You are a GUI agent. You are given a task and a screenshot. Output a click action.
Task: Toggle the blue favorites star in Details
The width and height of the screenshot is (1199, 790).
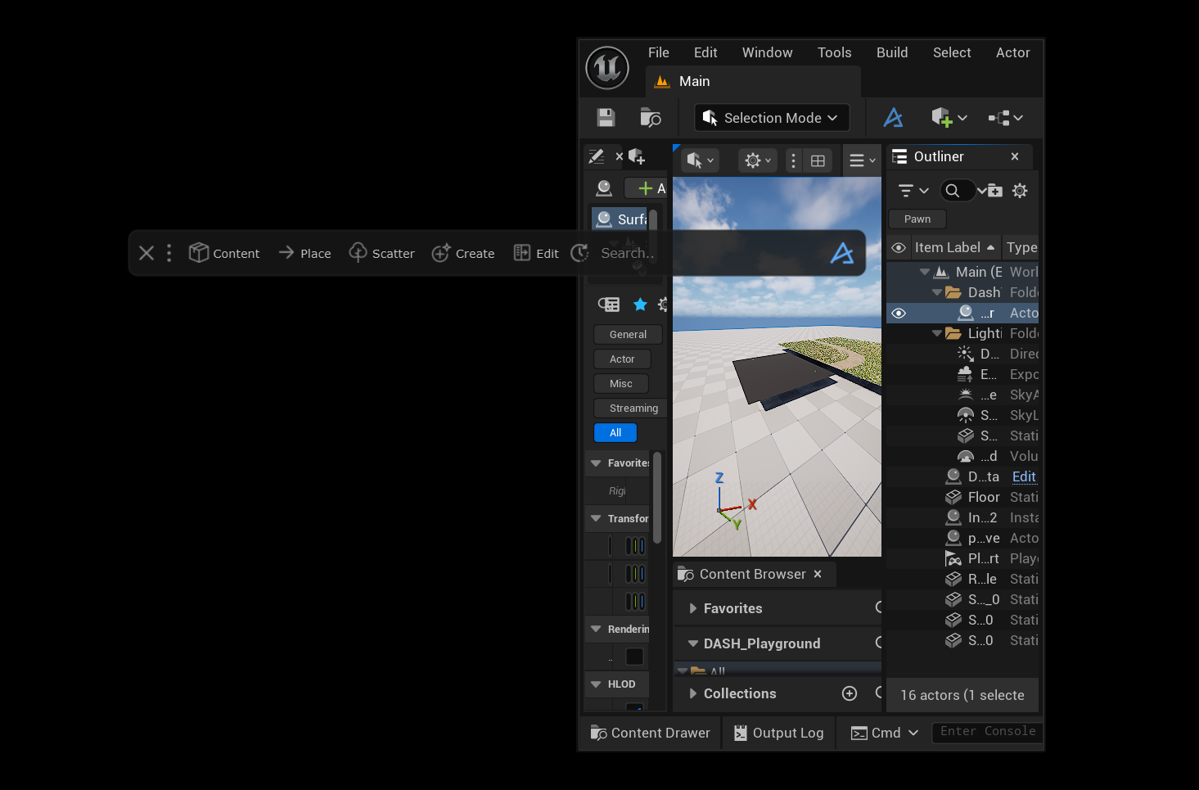coord(640,305)
